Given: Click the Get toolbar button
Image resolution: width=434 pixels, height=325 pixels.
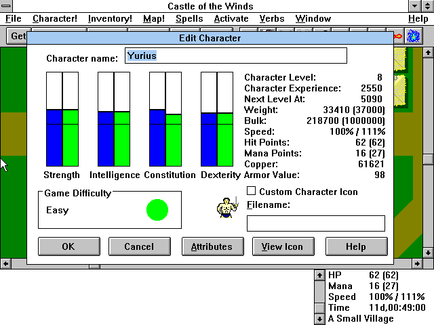Looking at the screenshot, I should click(x=18, y=36).
